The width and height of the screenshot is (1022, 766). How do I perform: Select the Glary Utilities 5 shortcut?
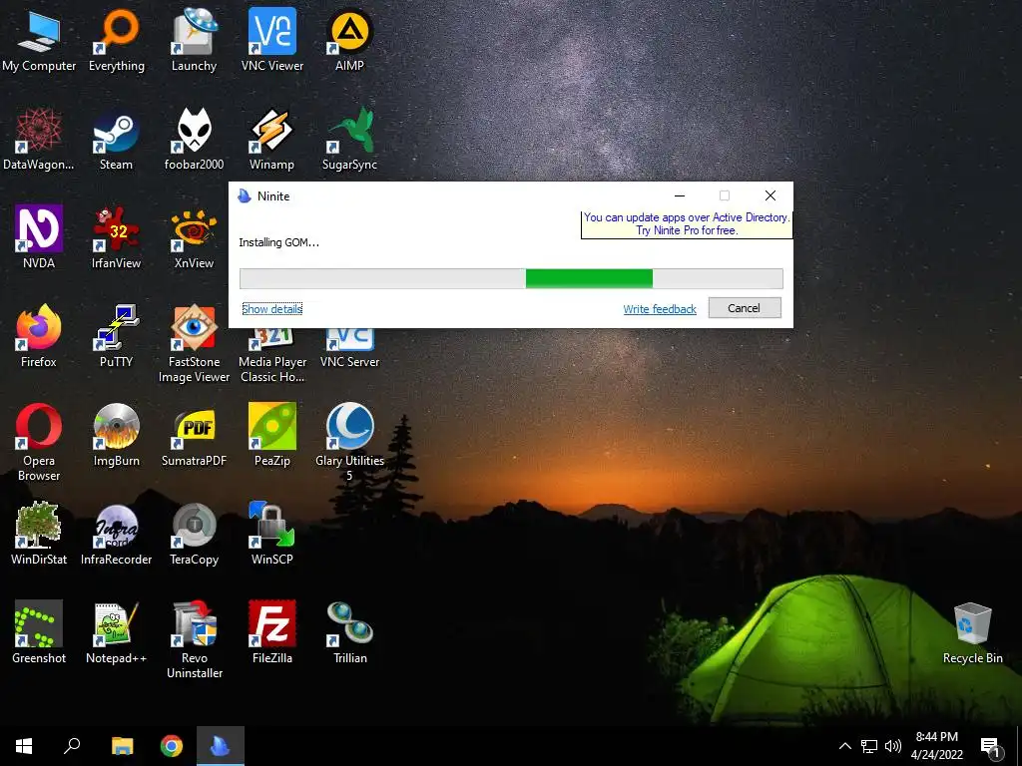[x=349, y=443]
